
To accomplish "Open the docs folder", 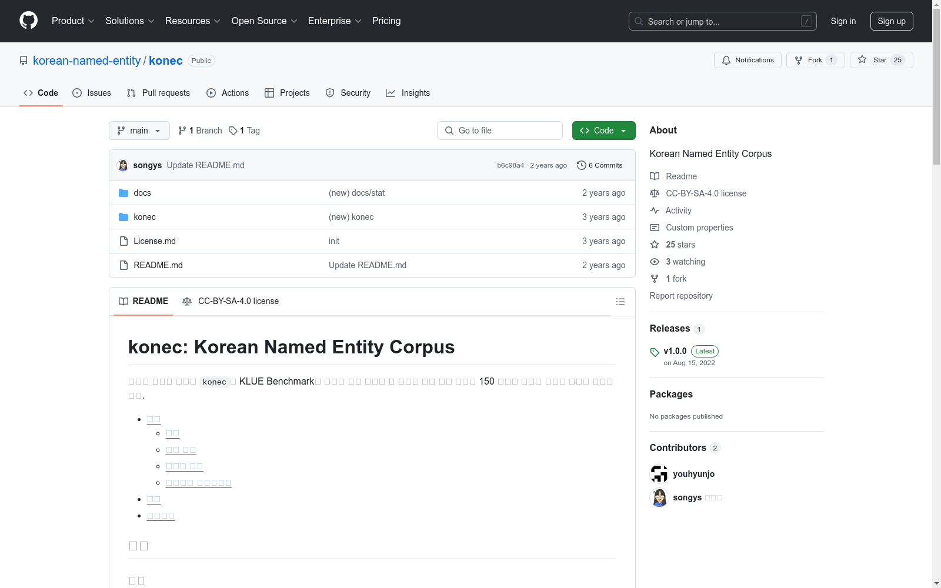I will (142, 193).
